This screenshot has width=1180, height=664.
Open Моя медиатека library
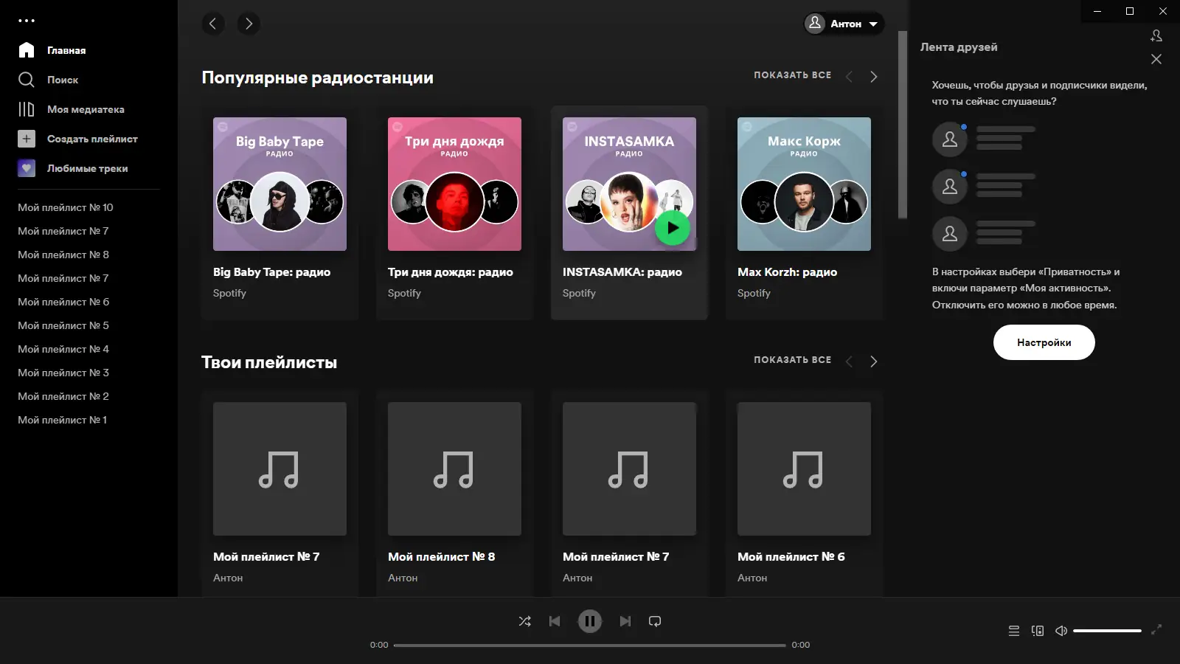click(x=72, y=109)
